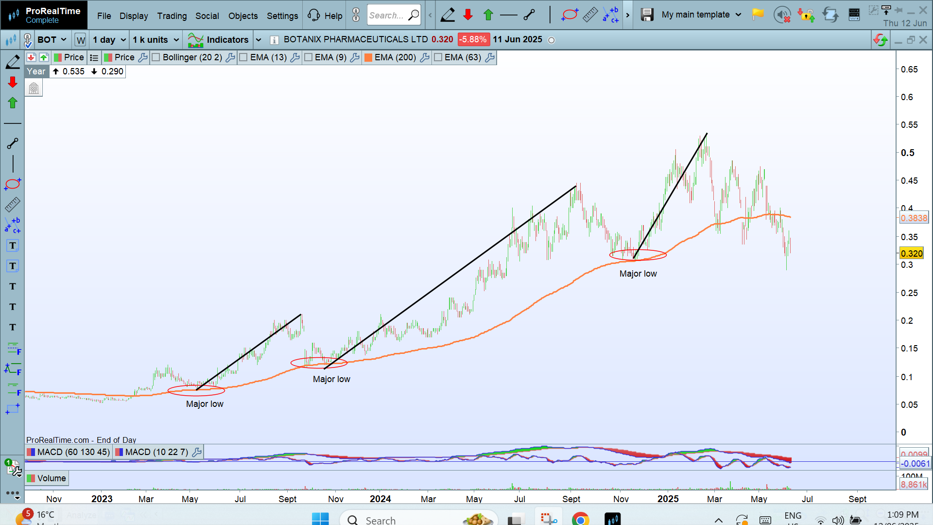Open the server rack platform icon
Viewport: 933px width, 525px height.
coord(854,15)
